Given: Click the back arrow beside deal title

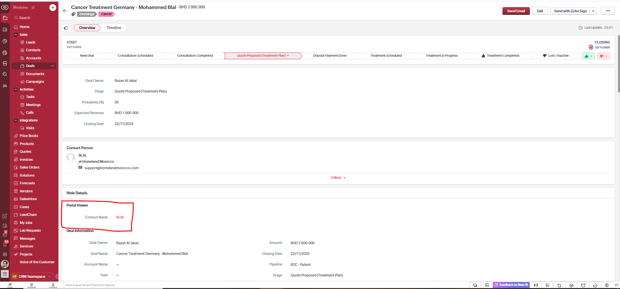Looking at the screenshot, I should [65, 11].
